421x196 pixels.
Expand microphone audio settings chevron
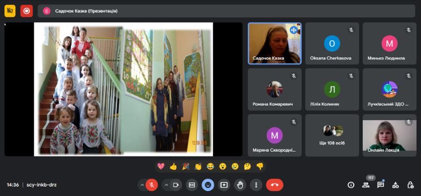(142, 185)
